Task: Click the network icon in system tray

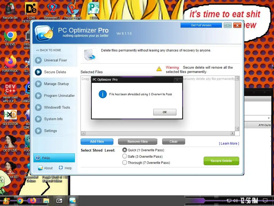Action: click(229, 201)
